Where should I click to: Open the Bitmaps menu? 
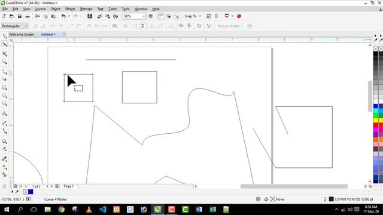point(86,9)
